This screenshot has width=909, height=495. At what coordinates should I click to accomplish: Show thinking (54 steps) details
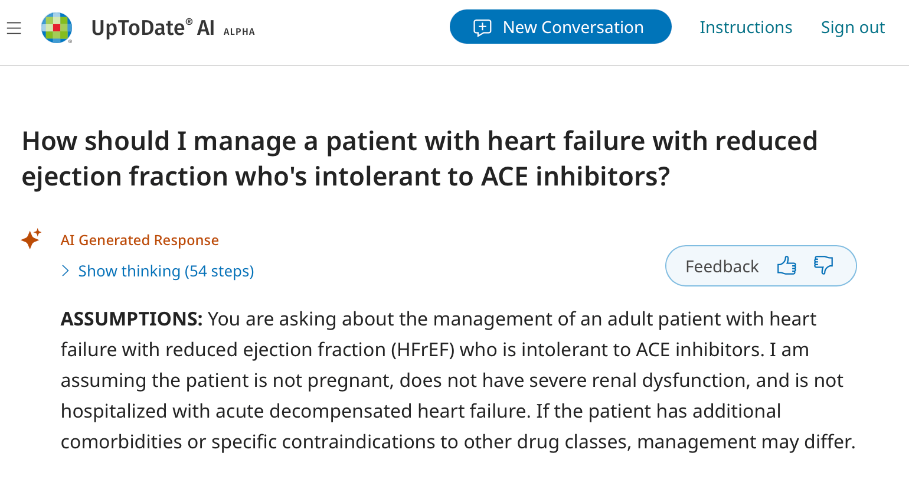point(166,271)
